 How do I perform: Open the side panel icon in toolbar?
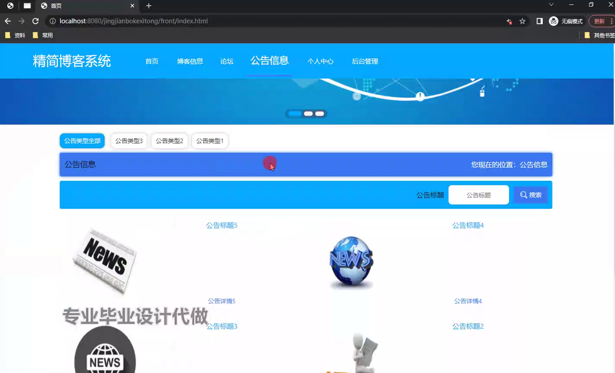(x=539, y=21)
